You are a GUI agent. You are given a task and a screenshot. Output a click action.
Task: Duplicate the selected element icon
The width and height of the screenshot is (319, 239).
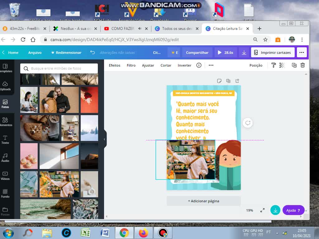coord(294,65)
